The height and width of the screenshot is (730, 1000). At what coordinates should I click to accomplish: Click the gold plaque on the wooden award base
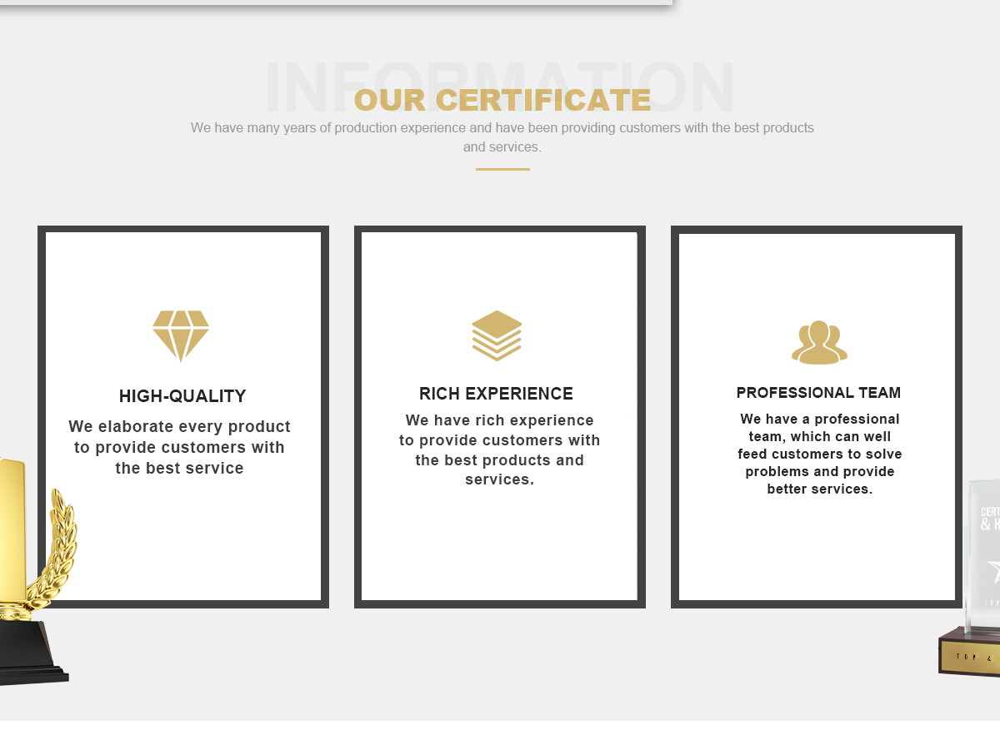pyautogui.click(x=971, y=658)
